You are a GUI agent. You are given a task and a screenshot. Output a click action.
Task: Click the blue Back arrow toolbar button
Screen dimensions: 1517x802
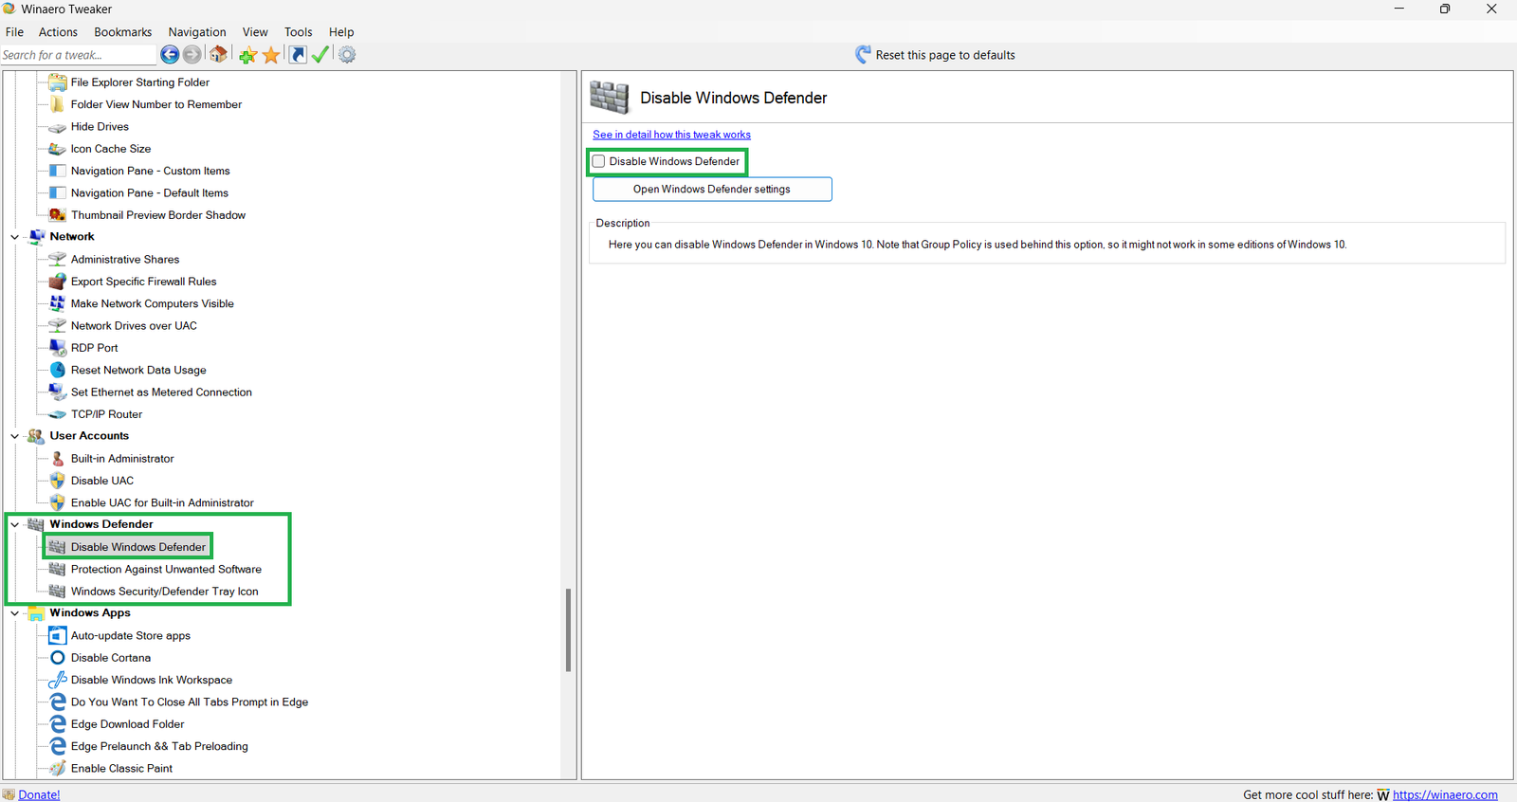[x=170, y=55]
